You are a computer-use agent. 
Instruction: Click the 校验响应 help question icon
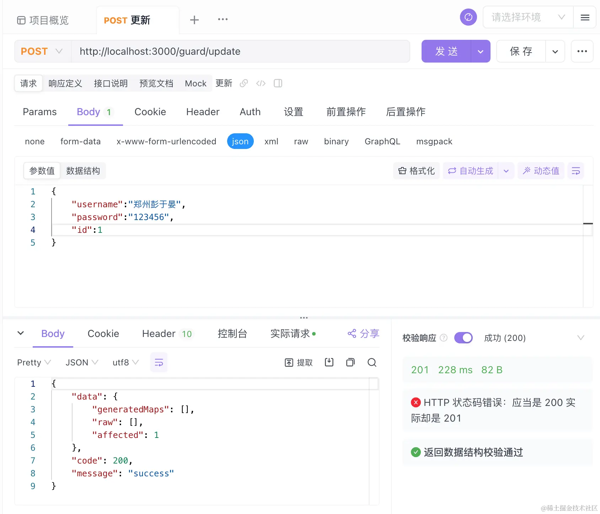(x=444, y=338)
